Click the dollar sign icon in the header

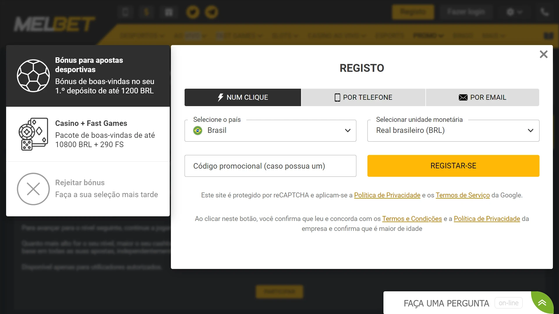click(x=147, y=12)
